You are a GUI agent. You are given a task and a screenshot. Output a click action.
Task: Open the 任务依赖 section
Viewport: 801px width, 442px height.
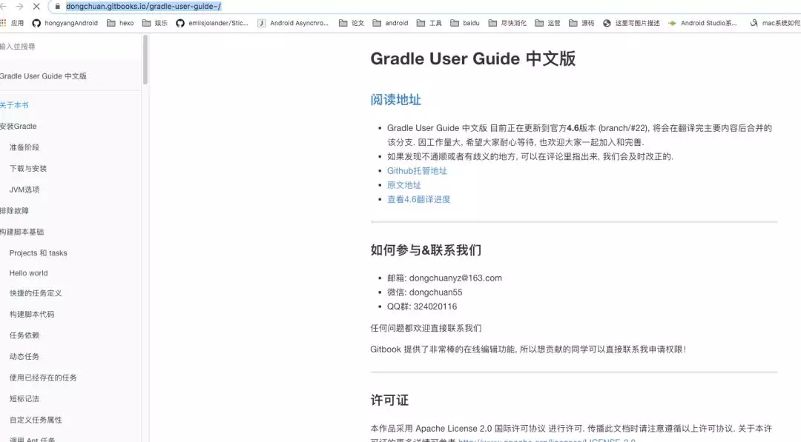pyautogui.click(x=24, y=335)
